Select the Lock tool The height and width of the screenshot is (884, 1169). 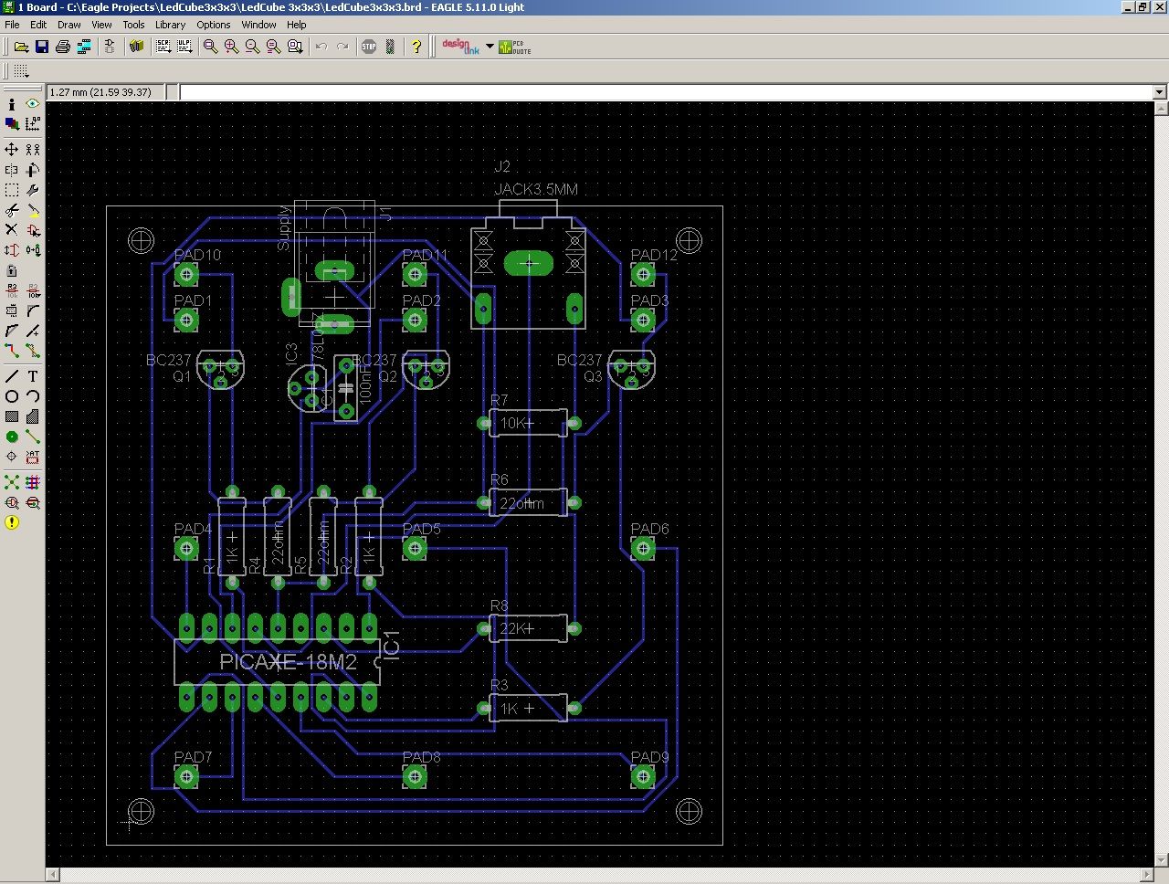coord(12,271)
